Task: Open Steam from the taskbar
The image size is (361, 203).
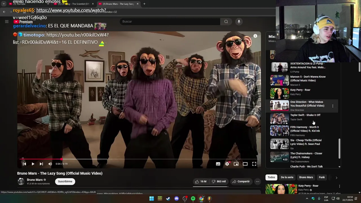Action: coord(168,198)
